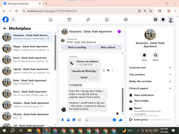Reply to the phone number message

pyautogui.click(x=108, y=70)
